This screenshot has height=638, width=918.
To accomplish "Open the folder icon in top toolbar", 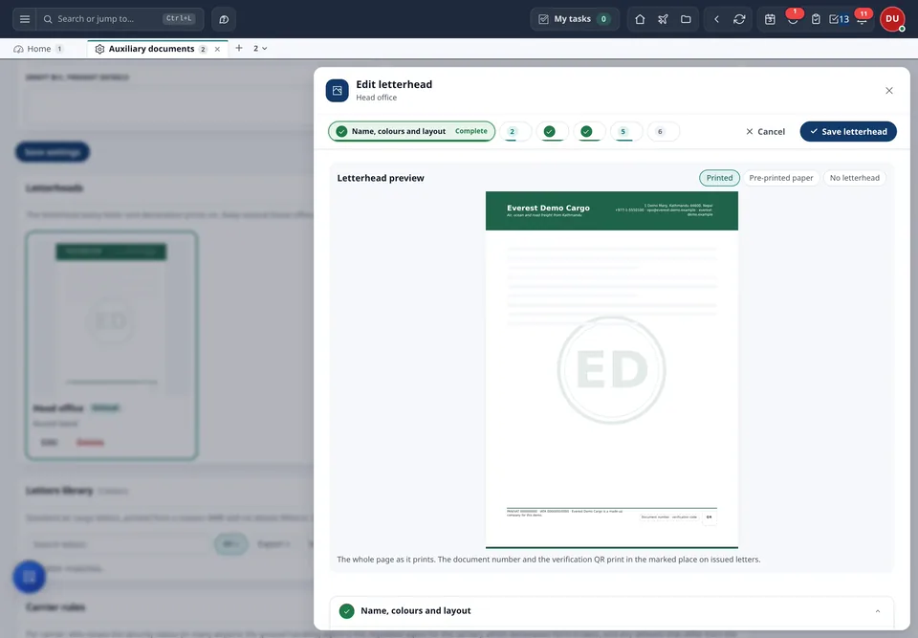I will coord(686,19).
